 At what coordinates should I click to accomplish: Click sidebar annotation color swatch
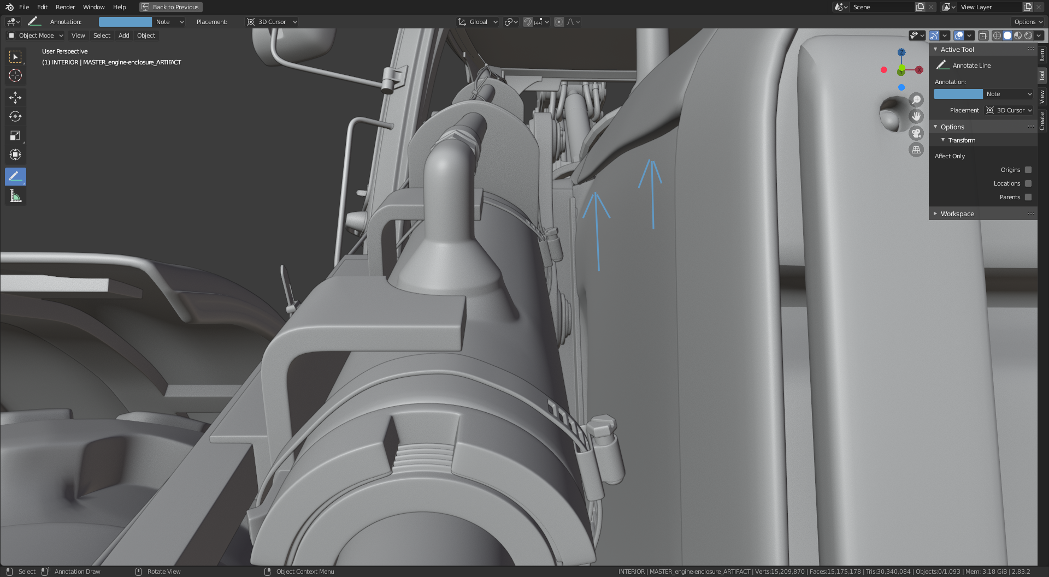click(x=958, y=94)
